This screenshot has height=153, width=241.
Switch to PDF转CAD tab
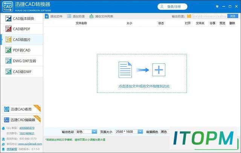pos(22,50)
